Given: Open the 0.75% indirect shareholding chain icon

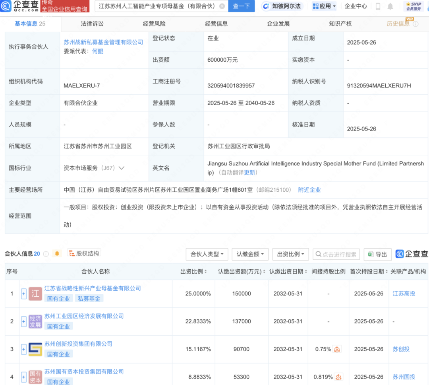Looking at the screenshot, I should (x=337, y=349).
